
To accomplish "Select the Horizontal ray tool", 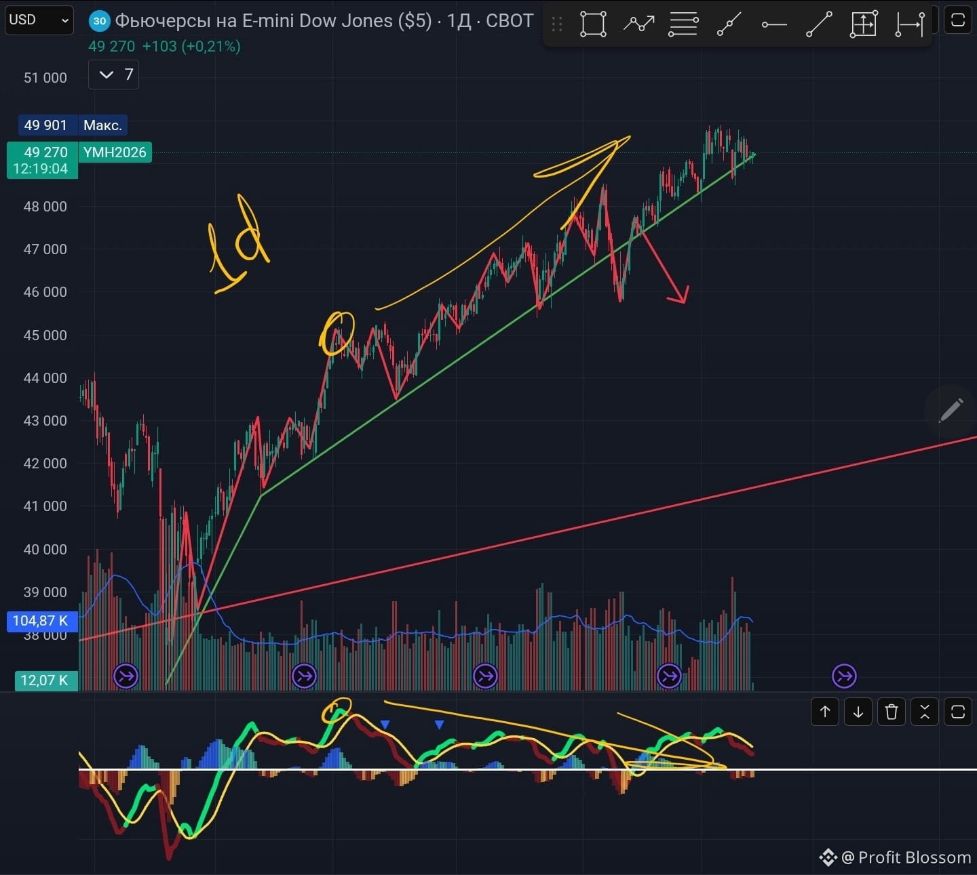I will pyautogui.click(x=773, y=25).
